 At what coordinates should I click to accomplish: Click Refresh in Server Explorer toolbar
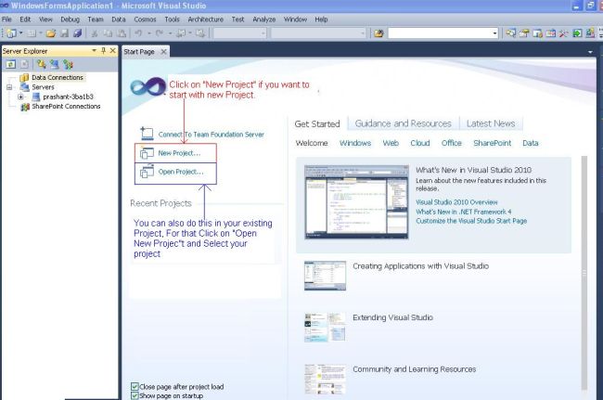pos(11,64)
